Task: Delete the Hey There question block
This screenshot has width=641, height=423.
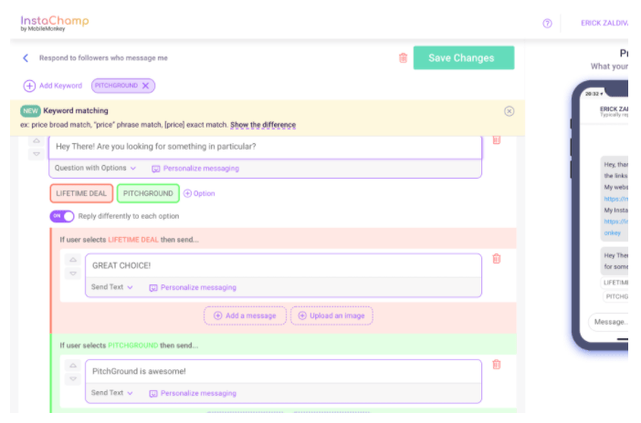Action: coord(496,140)
